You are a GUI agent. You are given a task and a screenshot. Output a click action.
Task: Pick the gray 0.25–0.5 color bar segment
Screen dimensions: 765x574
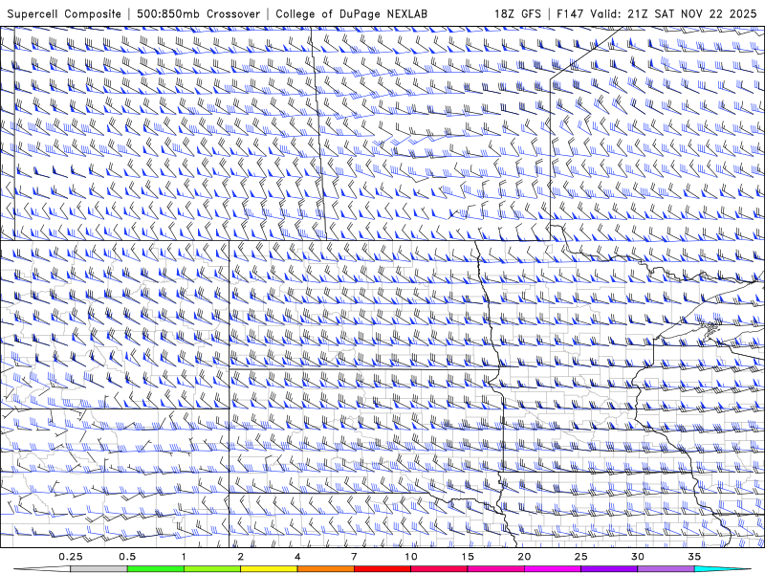98,569
